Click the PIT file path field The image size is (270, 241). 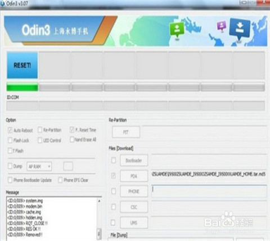click(x=204, y=132)
